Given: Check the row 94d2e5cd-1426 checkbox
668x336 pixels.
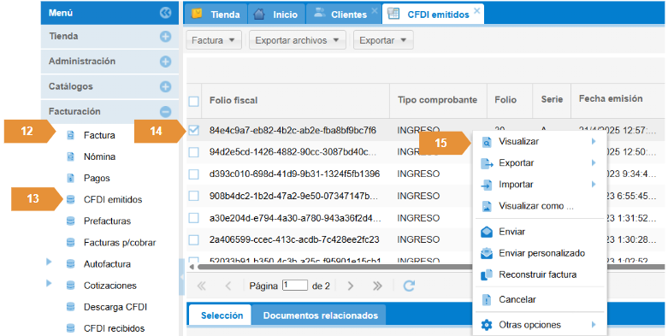Looking at the screenshot, I should [x=194, y=152].
